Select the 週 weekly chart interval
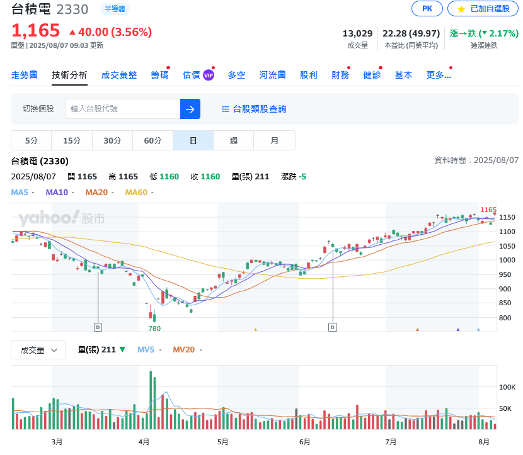523x455 pixels. coord(234,140)
